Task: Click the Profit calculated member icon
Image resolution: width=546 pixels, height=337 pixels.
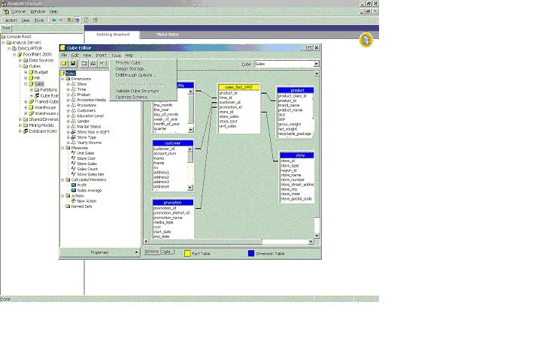Action: tap(74, 185)
